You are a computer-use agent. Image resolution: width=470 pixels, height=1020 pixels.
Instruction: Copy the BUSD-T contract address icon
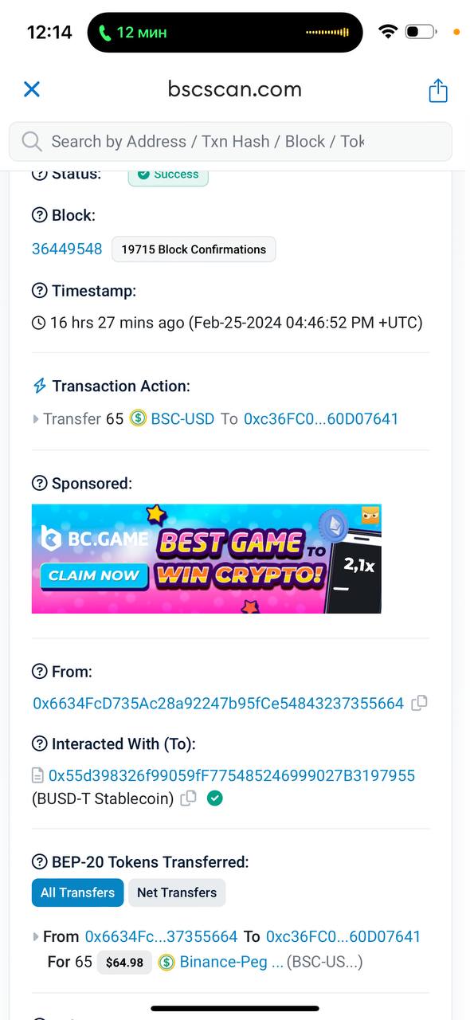tap(188, 798)
